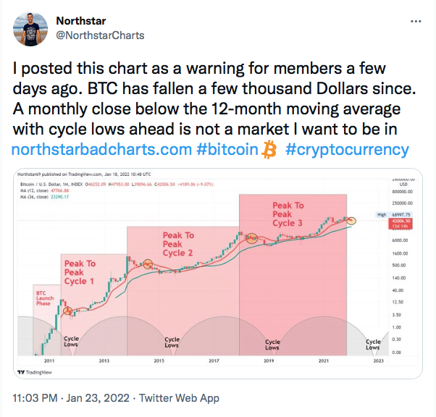436x417 pixels.
Task: Select 2017 on the chart time axis
Action: 214,359
